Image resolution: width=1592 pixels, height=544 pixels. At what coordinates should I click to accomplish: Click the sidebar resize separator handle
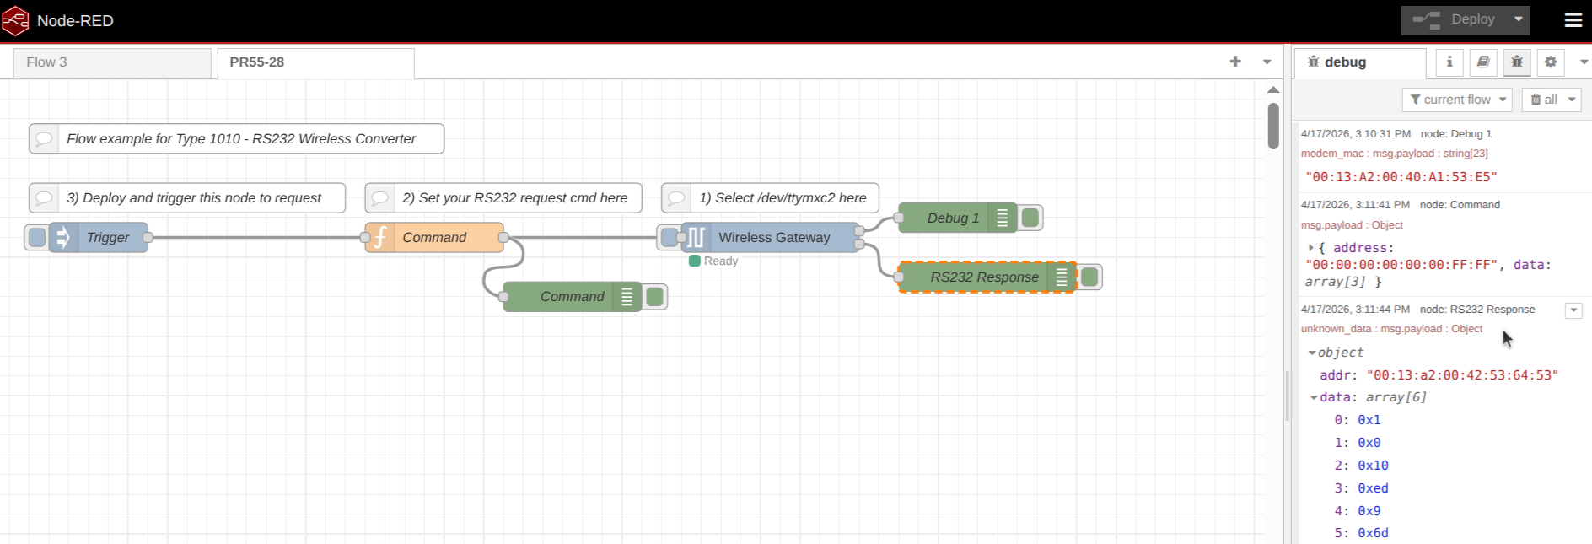tap(1288, 396)
